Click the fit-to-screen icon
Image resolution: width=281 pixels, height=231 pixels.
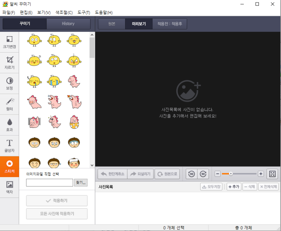(x=272, y=174)
